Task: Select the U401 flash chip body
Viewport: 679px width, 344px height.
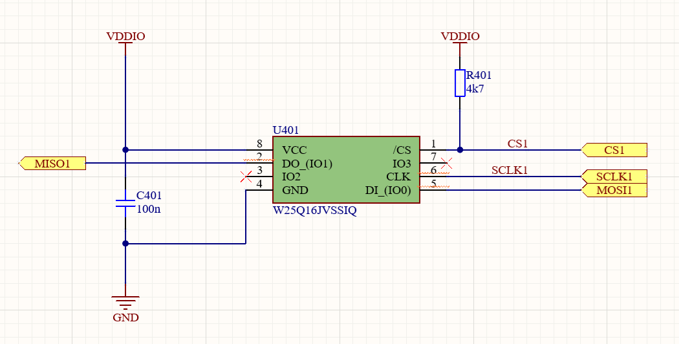Action: (346, 170)
